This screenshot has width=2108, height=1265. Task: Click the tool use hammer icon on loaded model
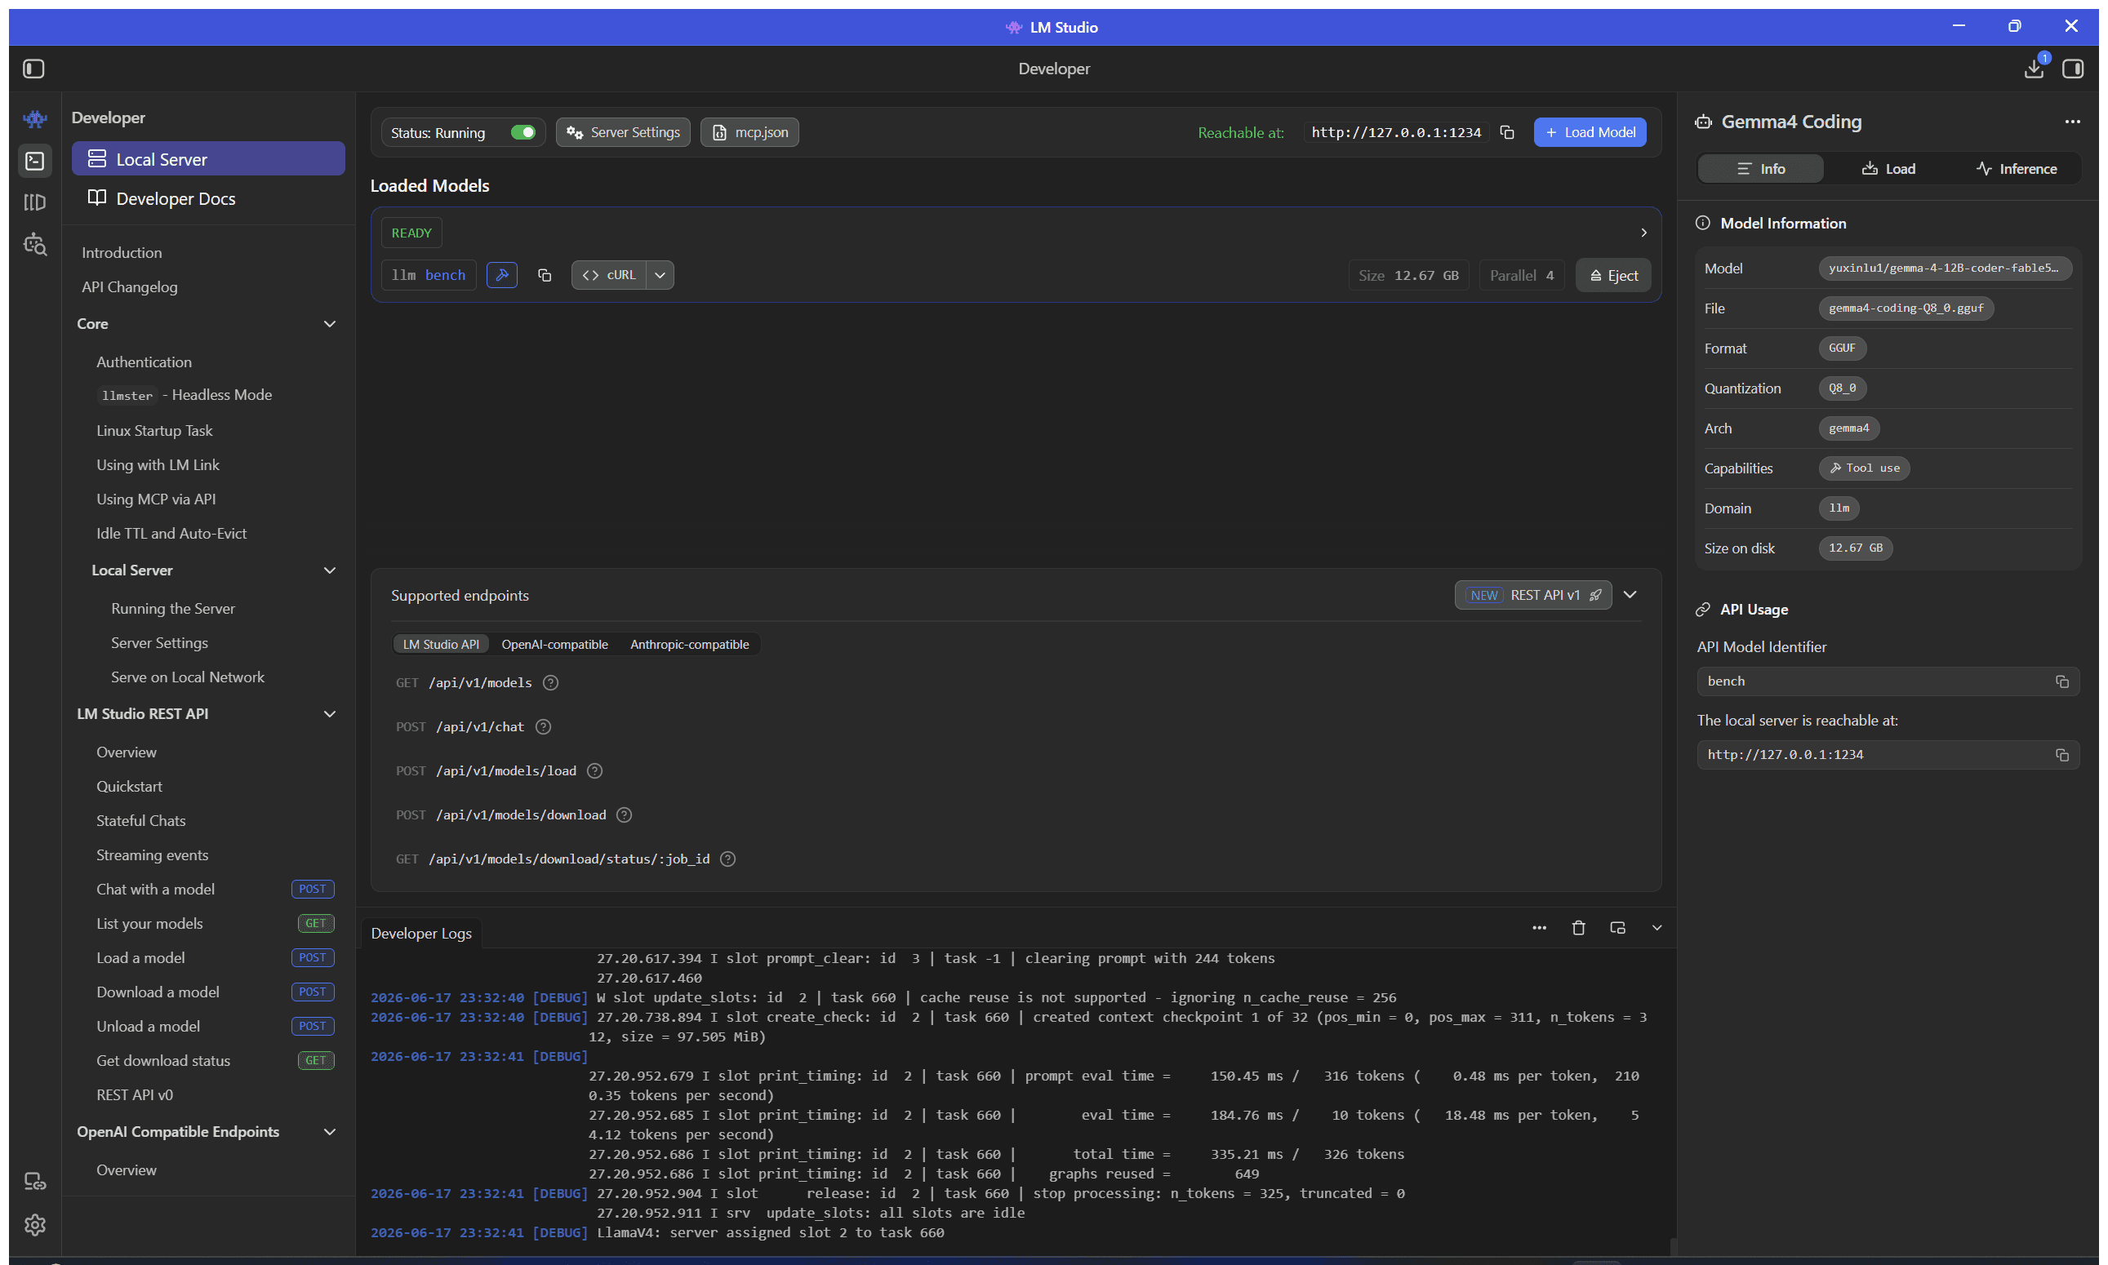pos(502,274)
